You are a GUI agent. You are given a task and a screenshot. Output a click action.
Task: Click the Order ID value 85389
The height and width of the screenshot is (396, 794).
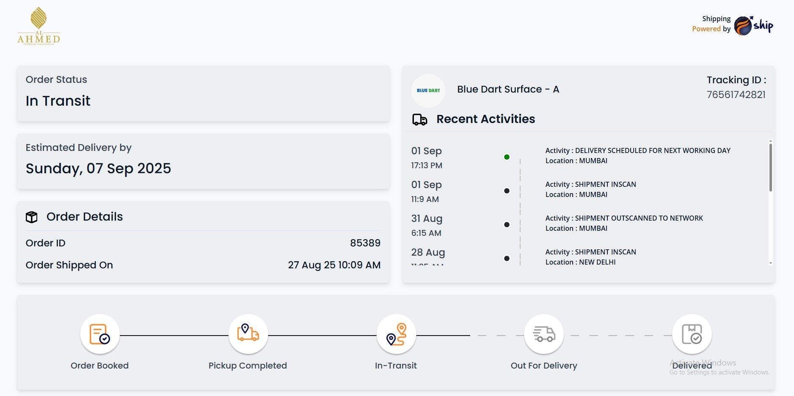(x=365, y=243)
